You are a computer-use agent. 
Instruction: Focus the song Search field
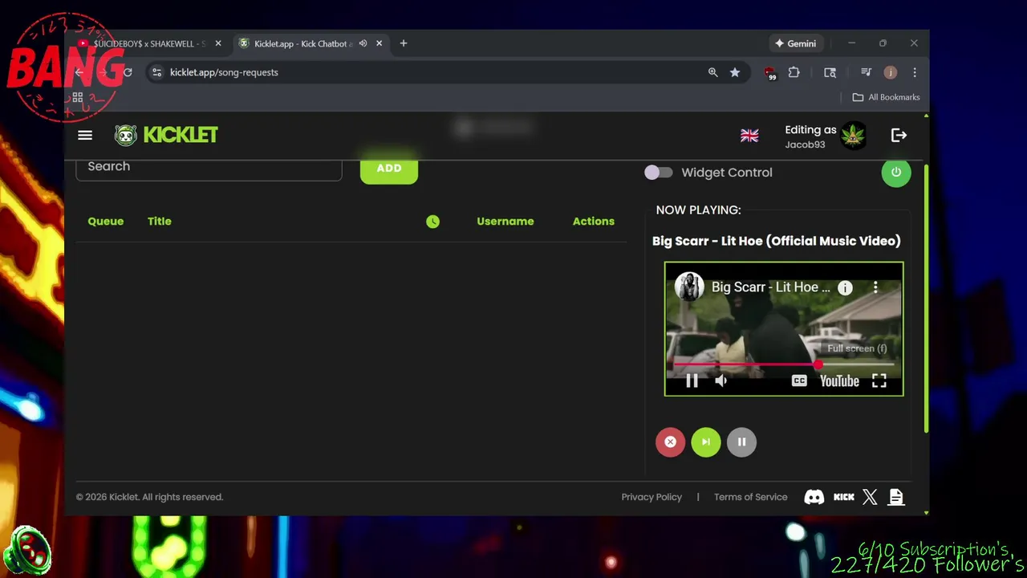[209, 167]
